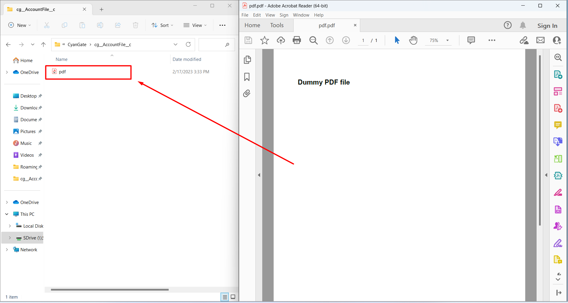Image resolution: width=568 pixels, height=303 pixels.
Task: Show page thumbnails panel
Action: 247,60
